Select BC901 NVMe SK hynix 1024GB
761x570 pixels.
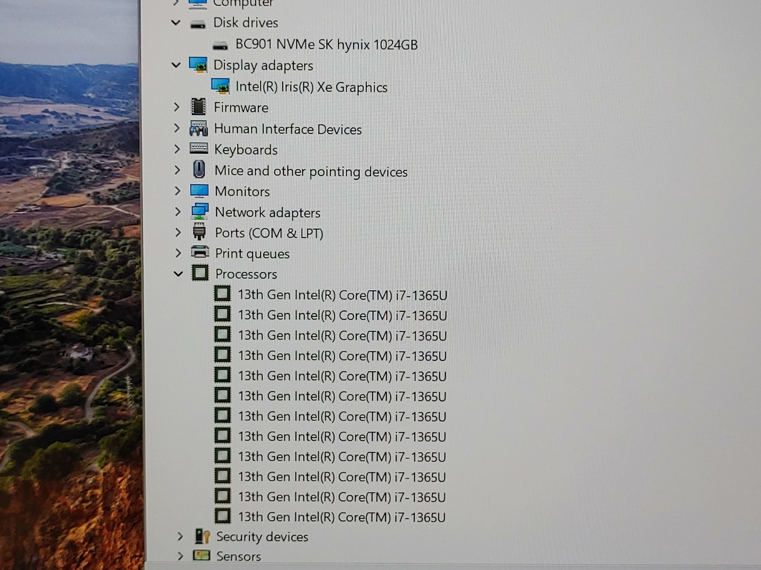tap(327, 44)
